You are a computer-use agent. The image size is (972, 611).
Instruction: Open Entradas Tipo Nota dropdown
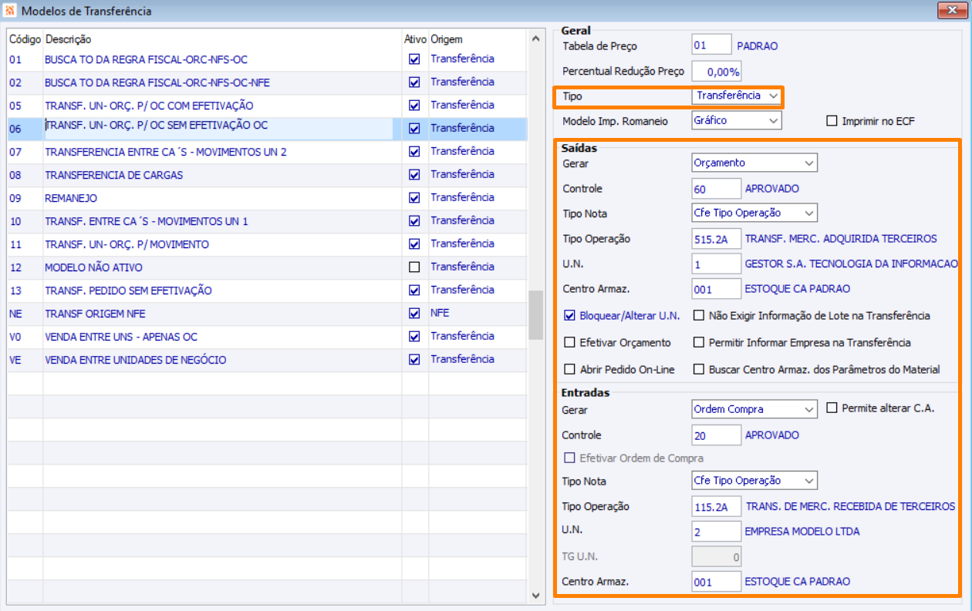point(754,480)
